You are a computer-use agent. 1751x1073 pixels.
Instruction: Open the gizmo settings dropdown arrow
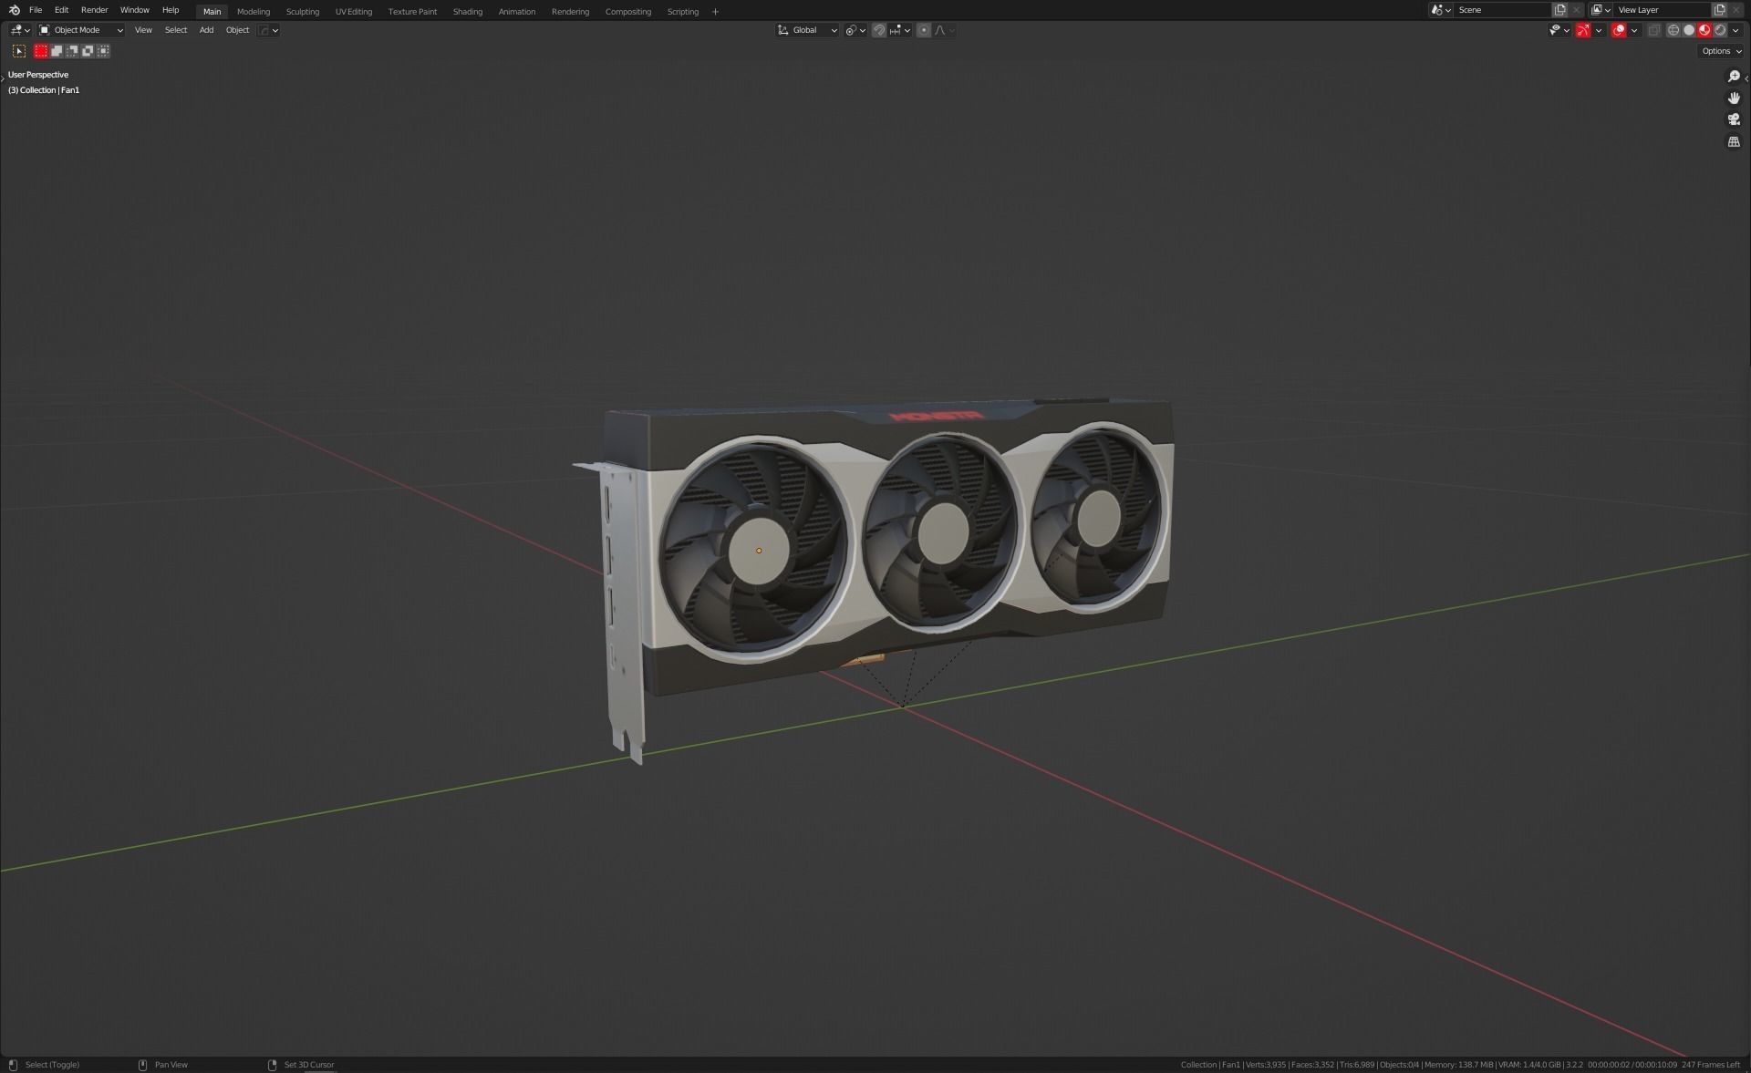(x=1599, y=30)
